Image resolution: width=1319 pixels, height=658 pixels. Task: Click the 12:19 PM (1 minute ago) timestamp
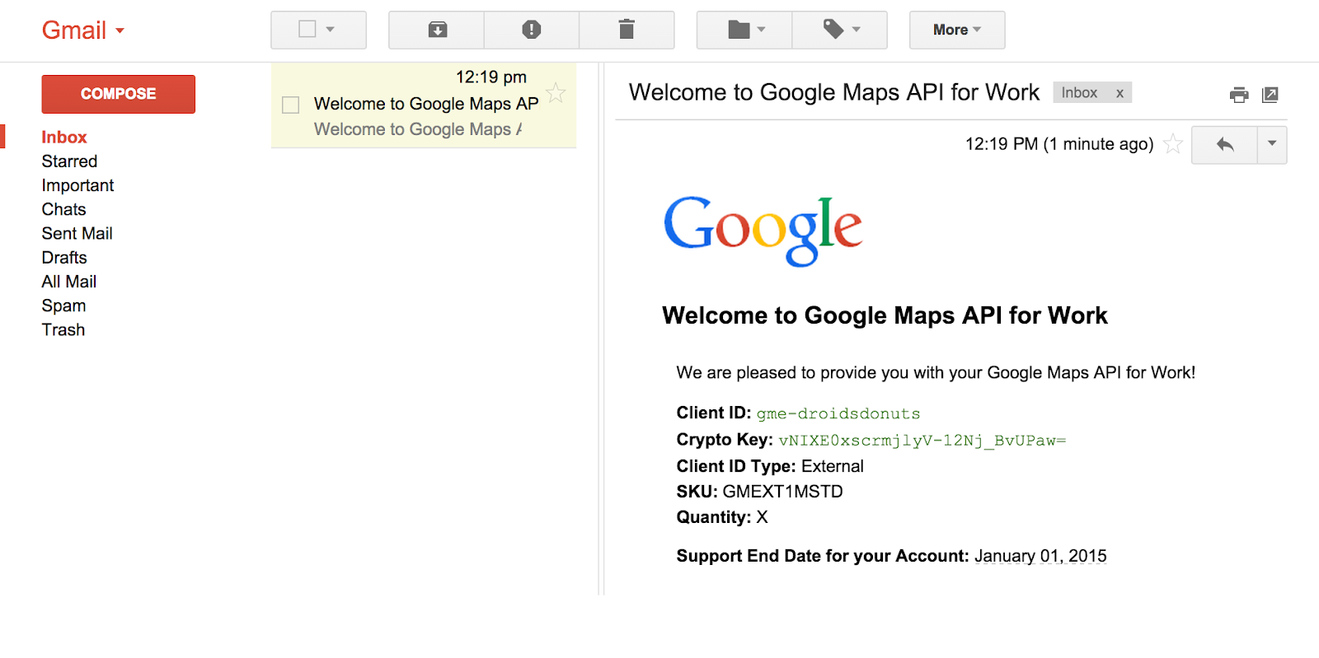[1059, 144]
